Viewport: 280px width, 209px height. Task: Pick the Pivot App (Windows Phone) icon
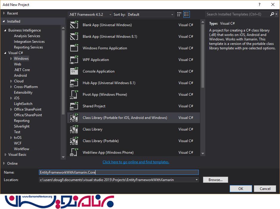click(74, 95)
